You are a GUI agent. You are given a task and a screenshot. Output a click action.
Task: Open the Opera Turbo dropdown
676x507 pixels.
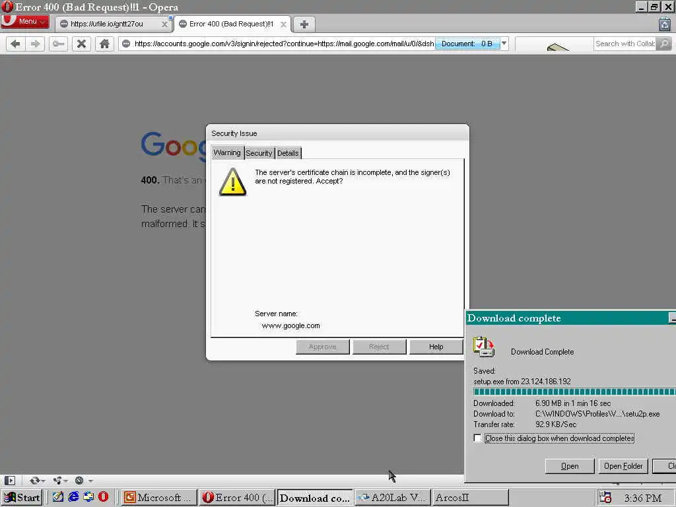(x=83, y=481)
